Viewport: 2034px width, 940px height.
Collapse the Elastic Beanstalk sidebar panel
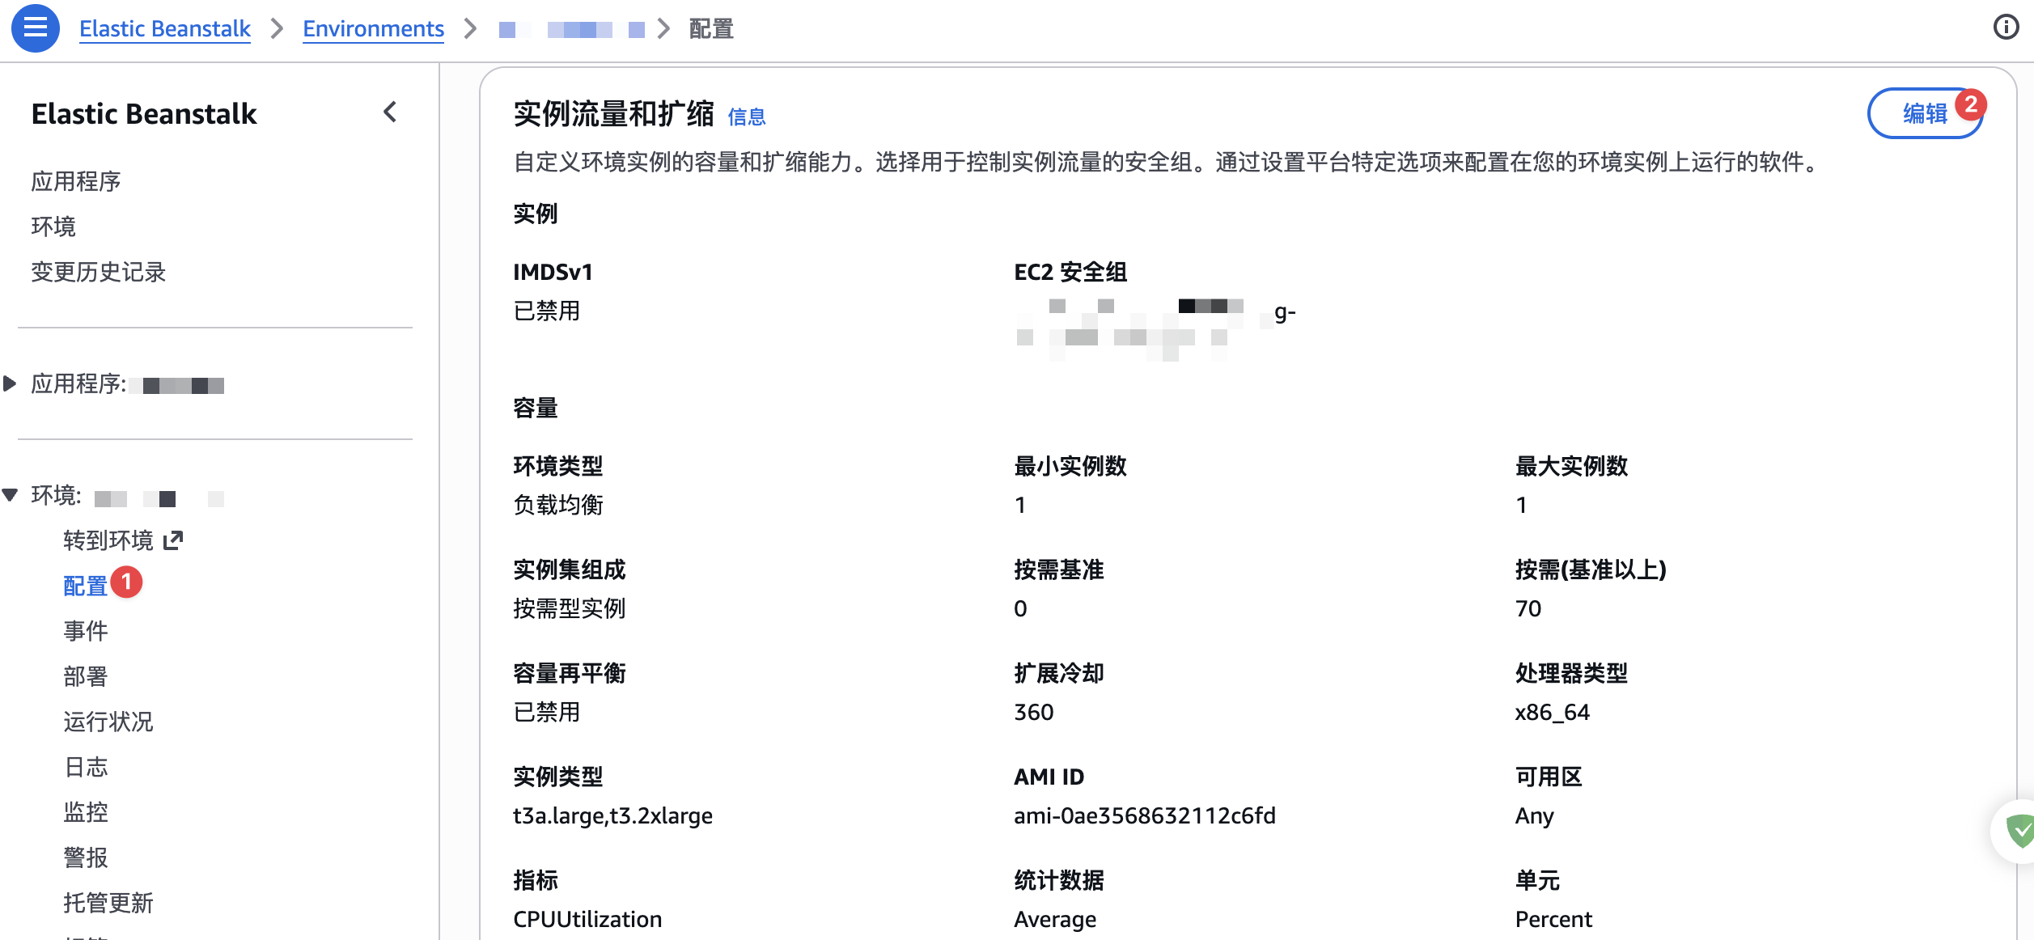pyautogui.click(x=391, y=112)
